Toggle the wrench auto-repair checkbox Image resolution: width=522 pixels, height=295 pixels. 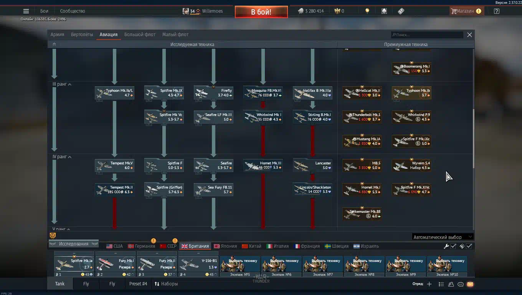tap(453, 246)
